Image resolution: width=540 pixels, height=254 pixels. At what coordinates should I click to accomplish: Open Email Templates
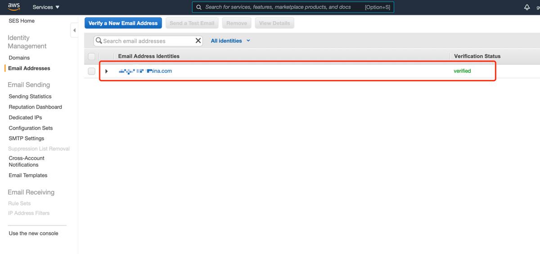pyautogui.click(x=28, y=175)
